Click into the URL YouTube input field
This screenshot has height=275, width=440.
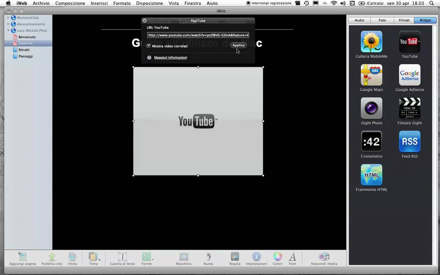198,35
